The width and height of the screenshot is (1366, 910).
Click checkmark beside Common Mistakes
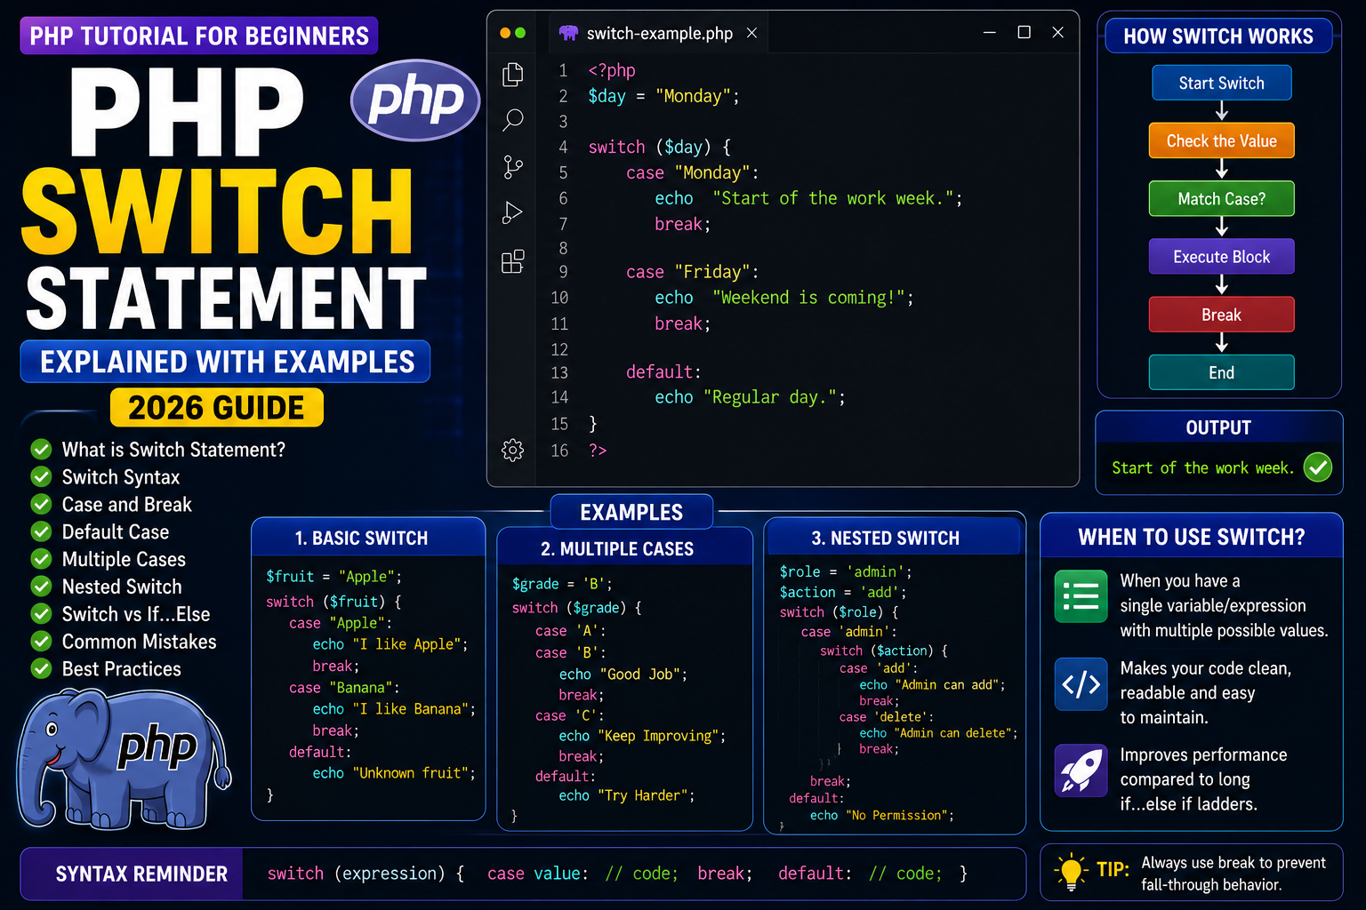pos(42,641)
